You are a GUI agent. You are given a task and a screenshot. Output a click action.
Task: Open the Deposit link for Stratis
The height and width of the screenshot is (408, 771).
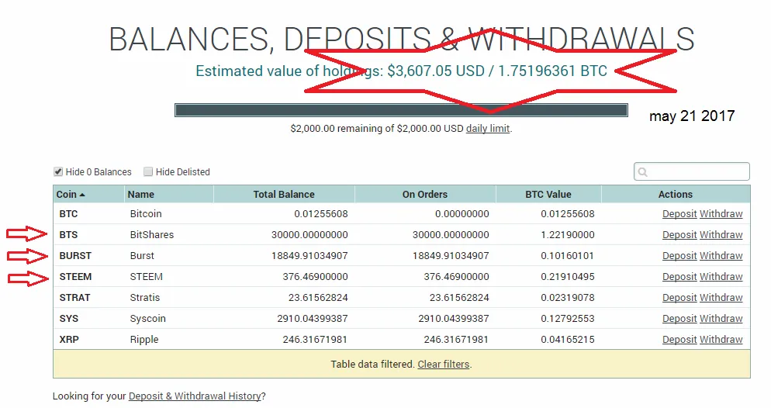(679, 297)
